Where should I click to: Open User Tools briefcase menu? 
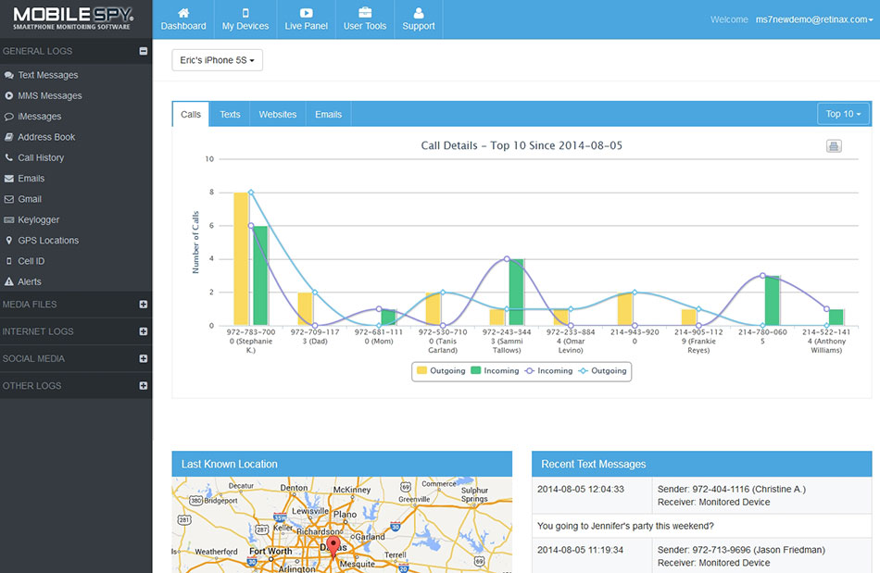[365, 19]
